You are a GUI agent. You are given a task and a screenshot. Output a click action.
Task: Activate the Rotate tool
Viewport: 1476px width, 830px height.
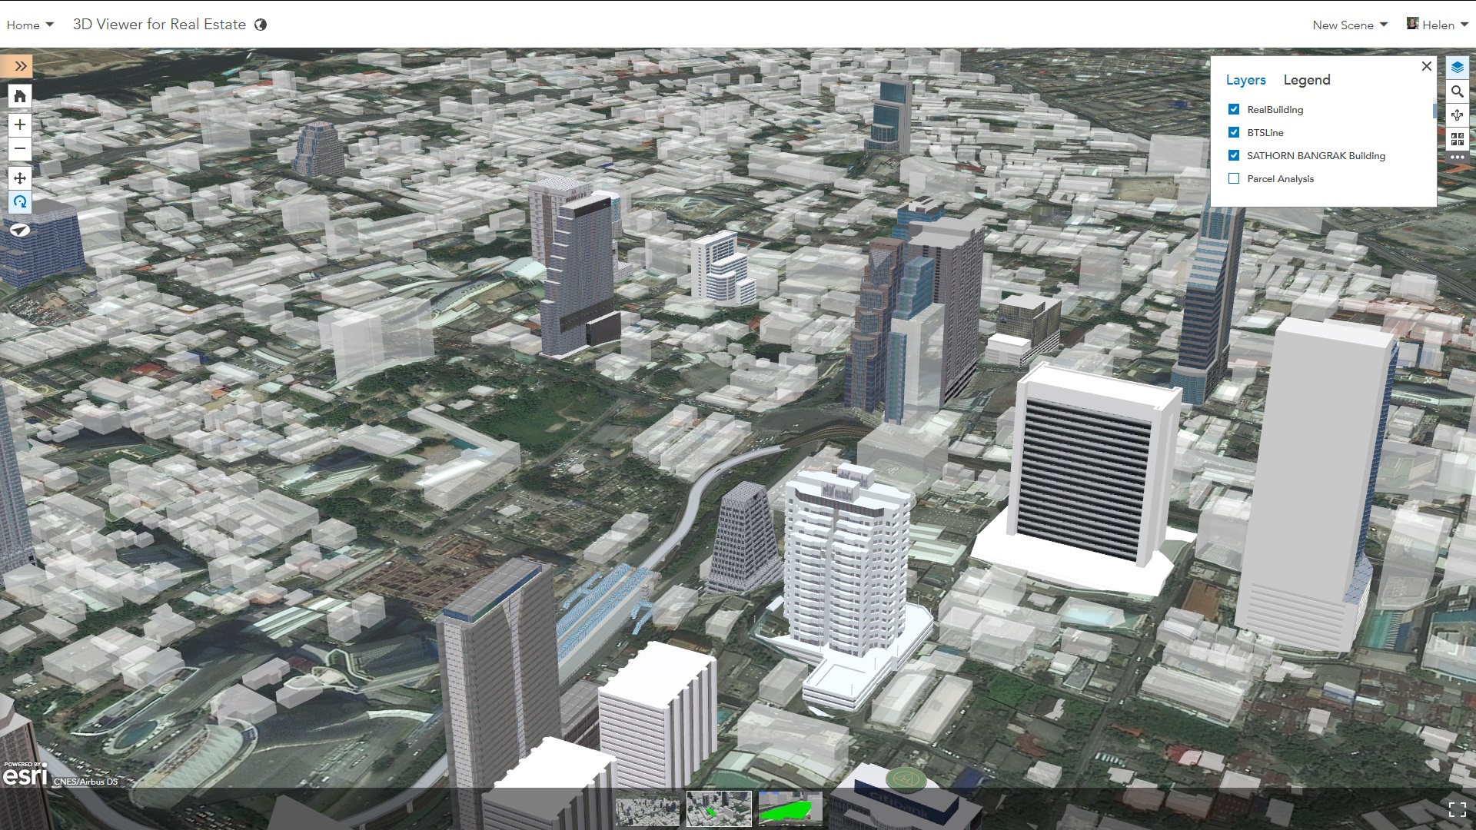(x=20, y=202)
